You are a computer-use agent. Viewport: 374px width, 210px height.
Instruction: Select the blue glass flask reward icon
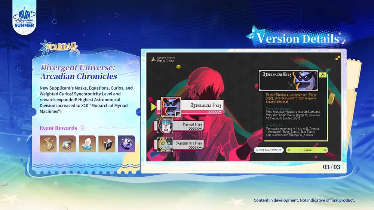67,144
